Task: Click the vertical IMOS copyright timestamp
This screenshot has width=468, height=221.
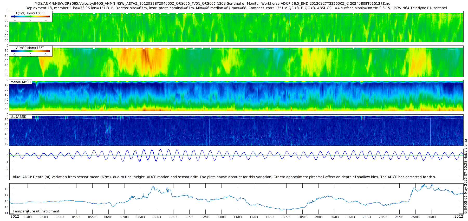Action: (x=465, y=177)
